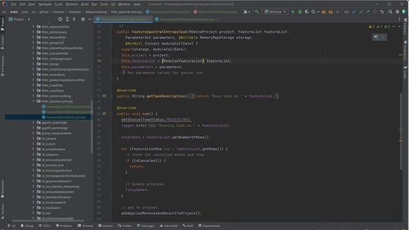409x230 pixels.
Task: Collapse the filter_spectral_entropy folder
Action: [x=33, y=101]
